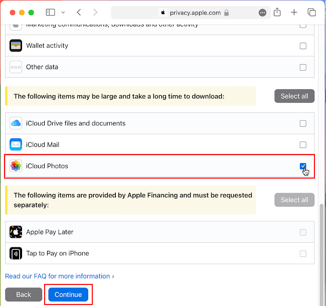Select all Apple Financing items
Image resolution: width=326 pixels, height=306 pixels.
point(294,200)
